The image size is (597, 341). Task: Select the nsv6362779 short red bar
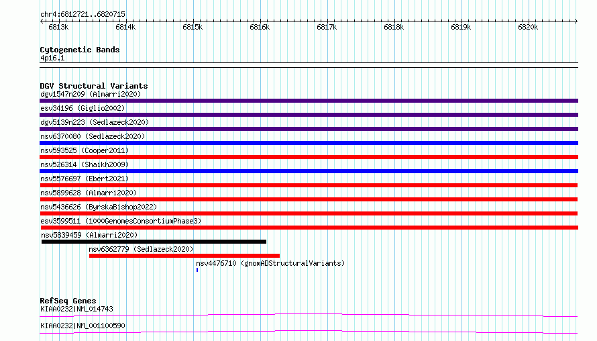pyautogui.click(x=184, y=256)
